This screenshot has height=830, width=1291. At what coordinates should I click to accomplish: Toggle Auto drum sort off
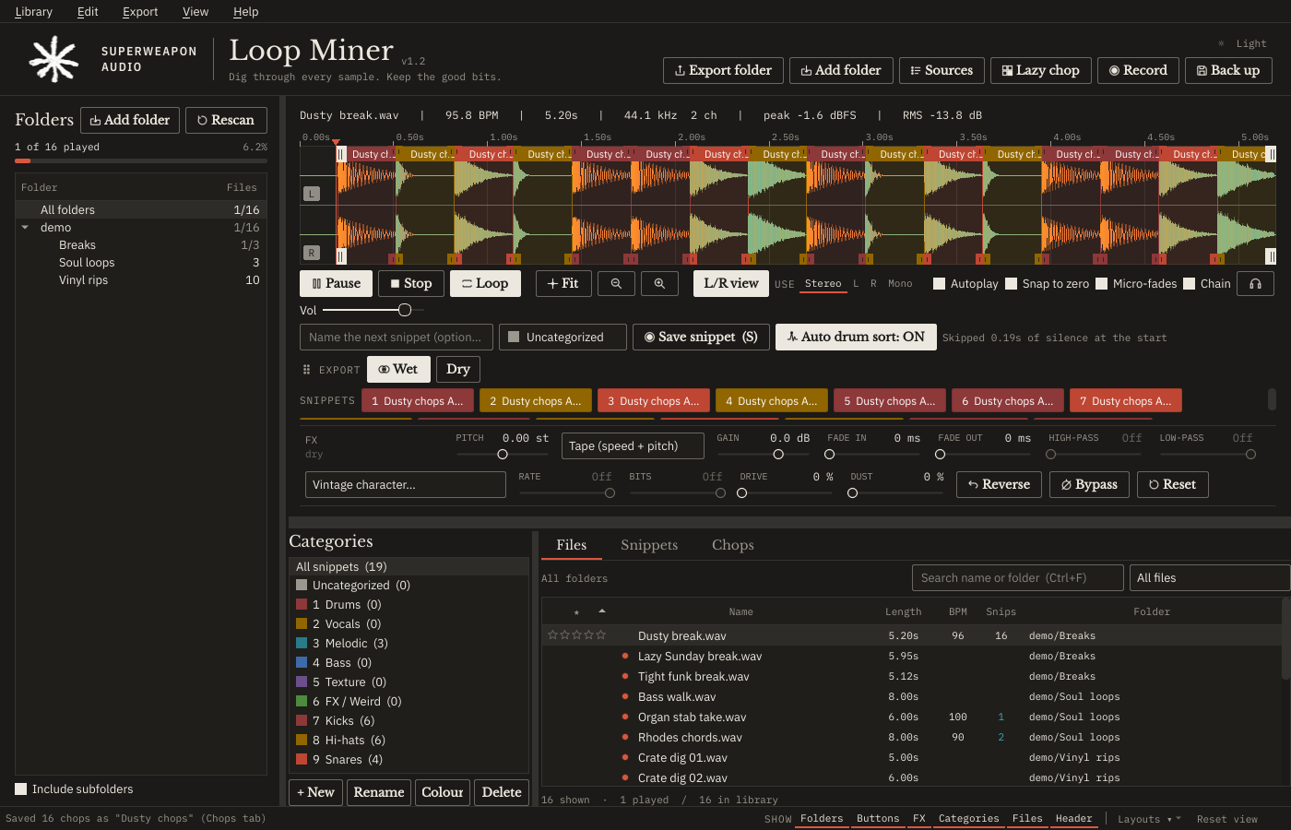click(856, 338)
